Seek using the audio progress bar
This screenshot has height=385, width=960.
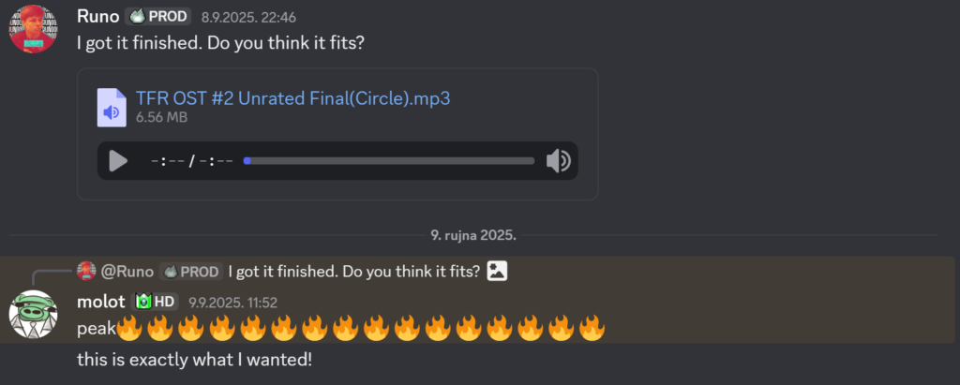point(389,161)
